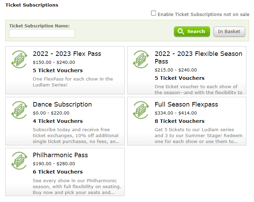
Task: Click the Flexible Season Pass ticket icon
Action: point(141,59)
